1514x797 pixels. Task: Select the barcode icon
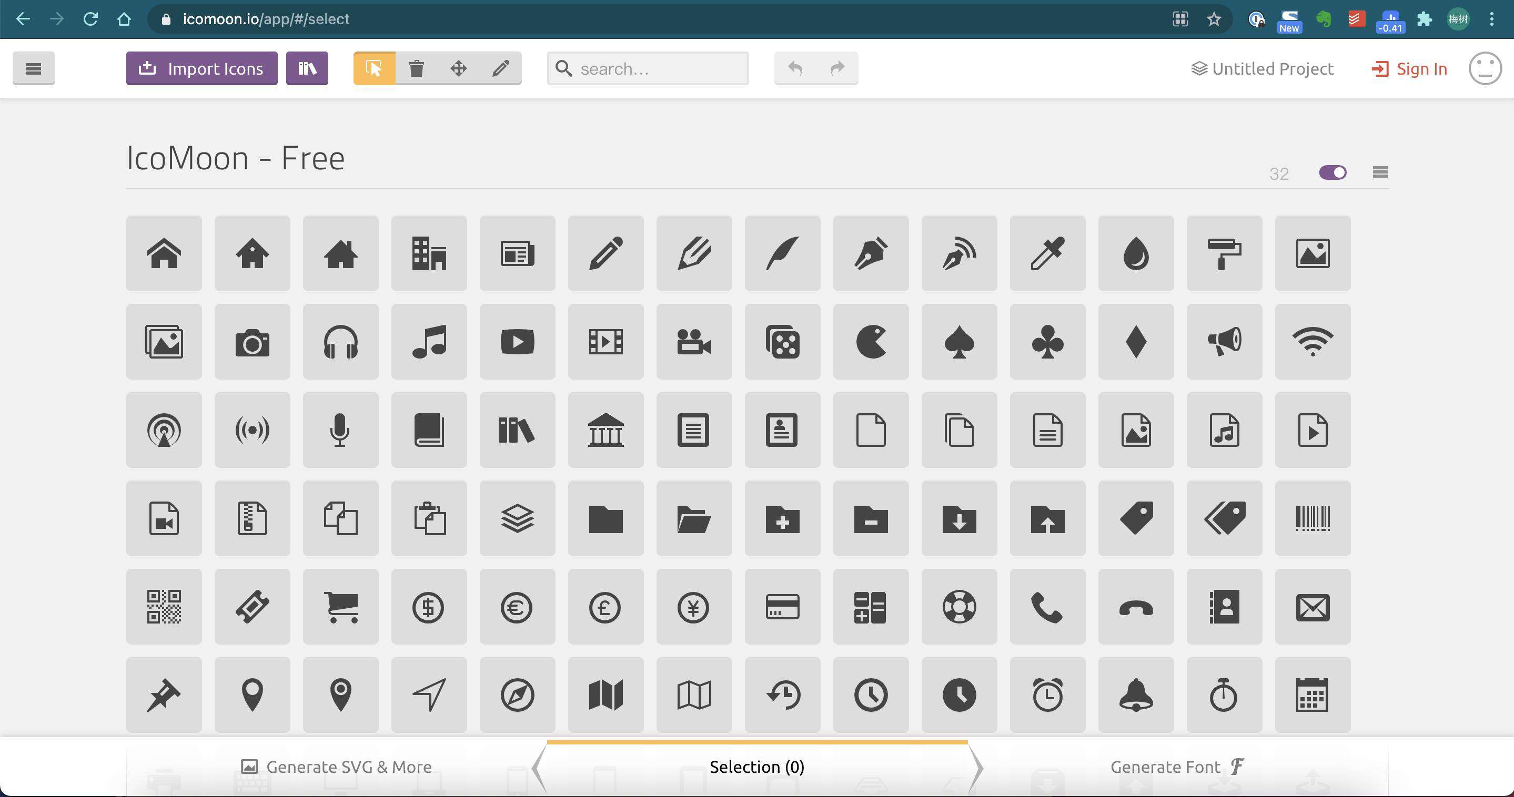point(1313,518)
